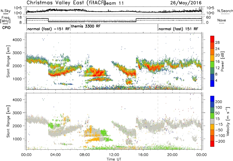Click the '200' velocity color bar value
Viewport: 233px width, 161px height.
(x=219, y=102)
